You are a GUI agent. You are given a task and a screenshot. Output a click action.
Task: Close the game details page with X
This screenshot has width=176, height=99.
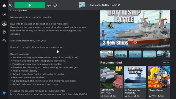(x=10, y=5)
